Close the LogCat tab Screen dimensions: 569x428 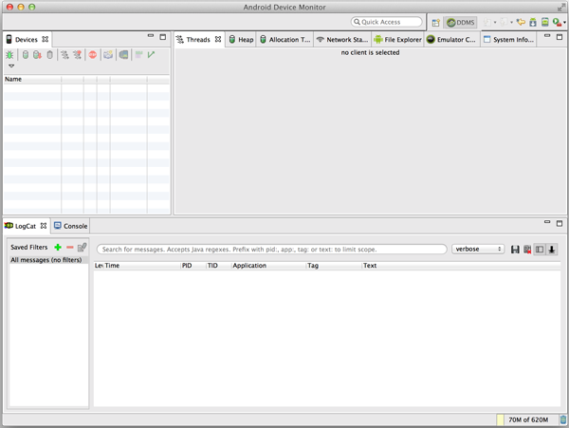44,226
